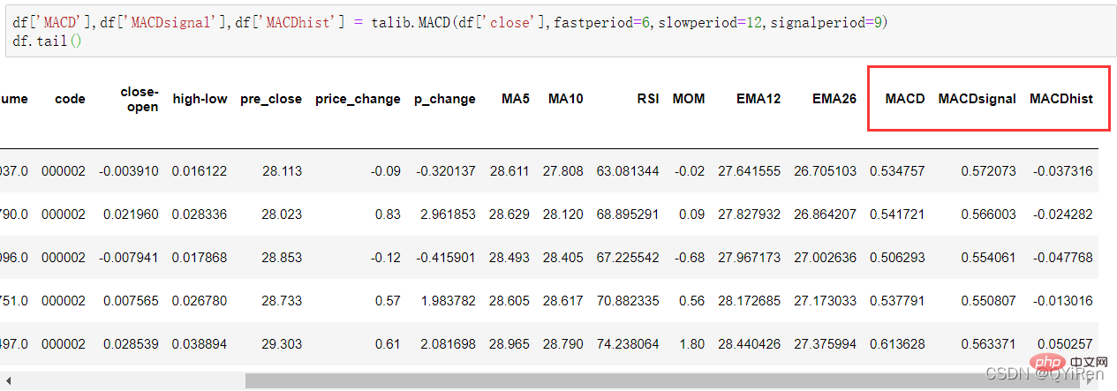The height and width of the screenshot is (391, 1117).
Task: Select MACDhist value -0.047768
Action: pos(1061,258)
